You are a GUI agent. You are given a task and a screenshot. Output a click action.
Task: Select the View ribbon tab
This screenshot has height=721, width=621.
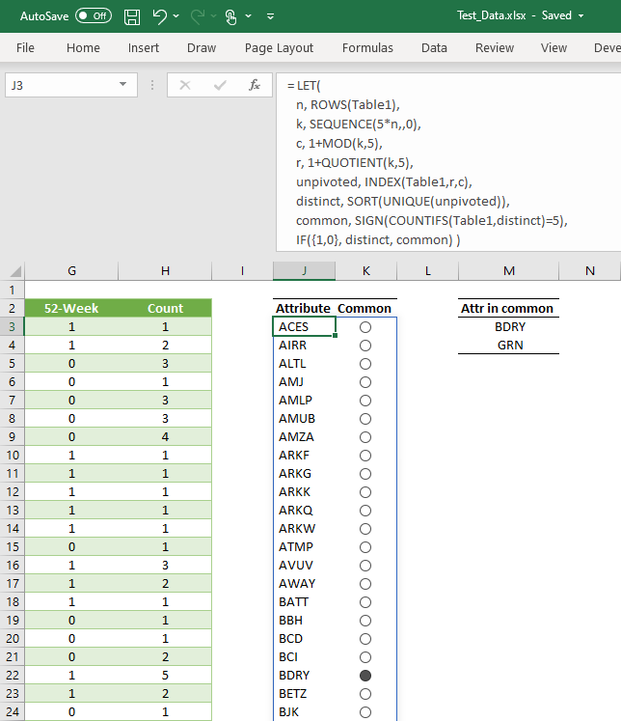pos(553,48)
